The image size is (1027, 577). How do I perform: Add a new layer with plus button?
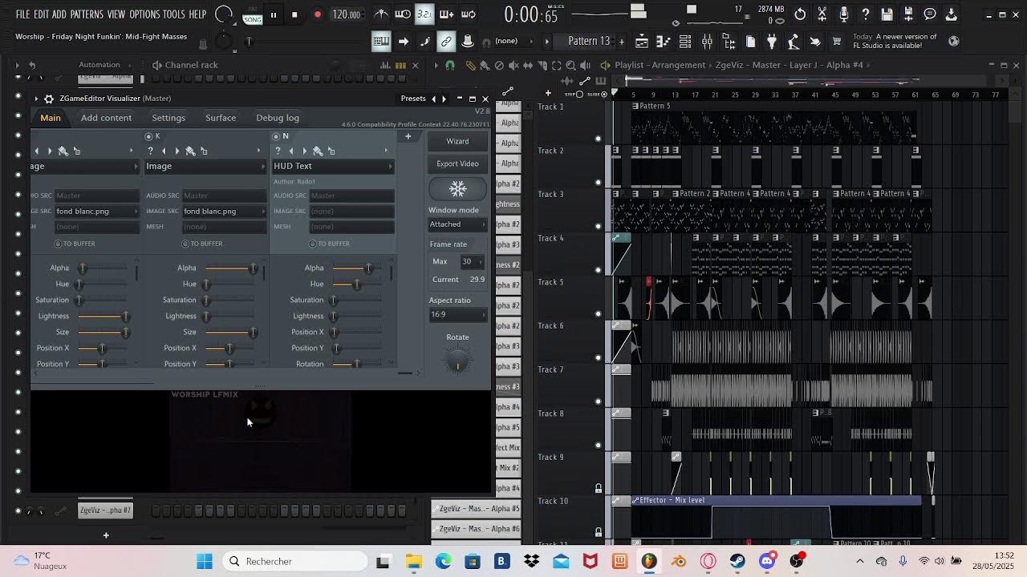coord(408,136)
